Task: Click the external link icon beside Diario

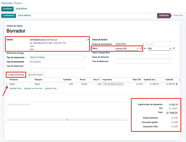Action: (x=141, y=49)
